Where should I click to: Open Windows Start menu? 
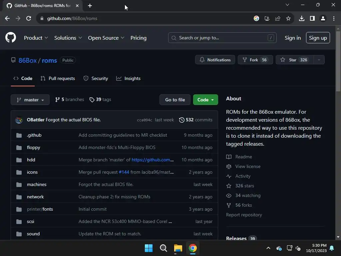coord(149,248)
